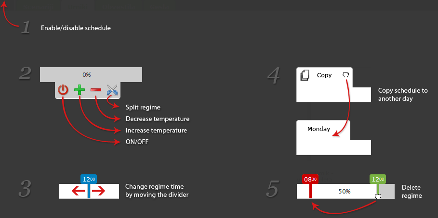Screen dimensions: 438x218
Task: Select the red 08:30 time marker
Action: pos(310,179)
